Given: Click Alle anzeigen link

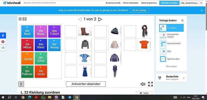Looking at the screenshot, I should [171, 66].
